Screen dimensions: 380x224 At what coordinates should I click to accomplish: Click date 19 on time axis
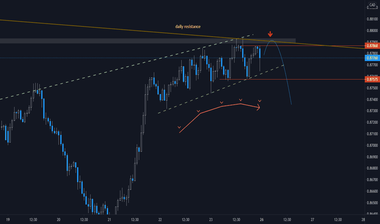point(8,220)
